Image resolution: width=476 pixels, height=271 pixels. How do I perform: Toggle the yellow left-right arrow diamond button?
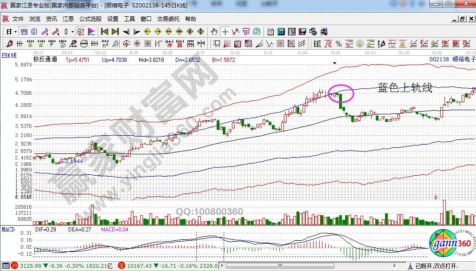[168, 32]
